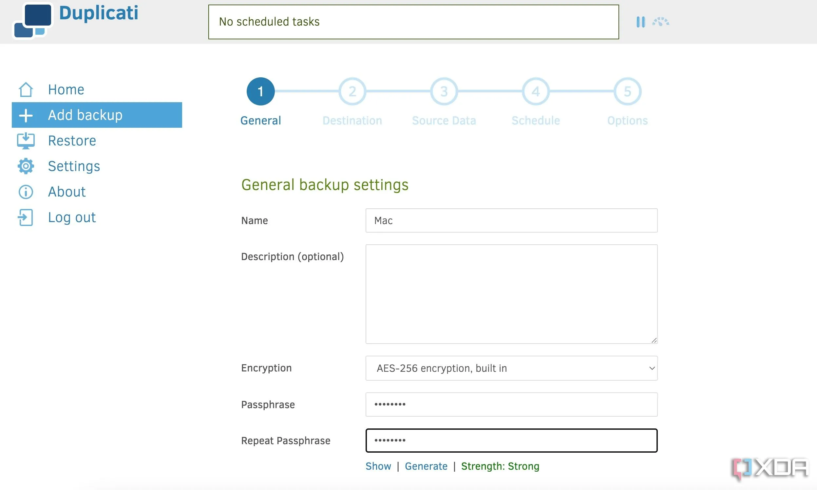Click the Restore download icon
The image size is (817, 490).
coord(26,141)
